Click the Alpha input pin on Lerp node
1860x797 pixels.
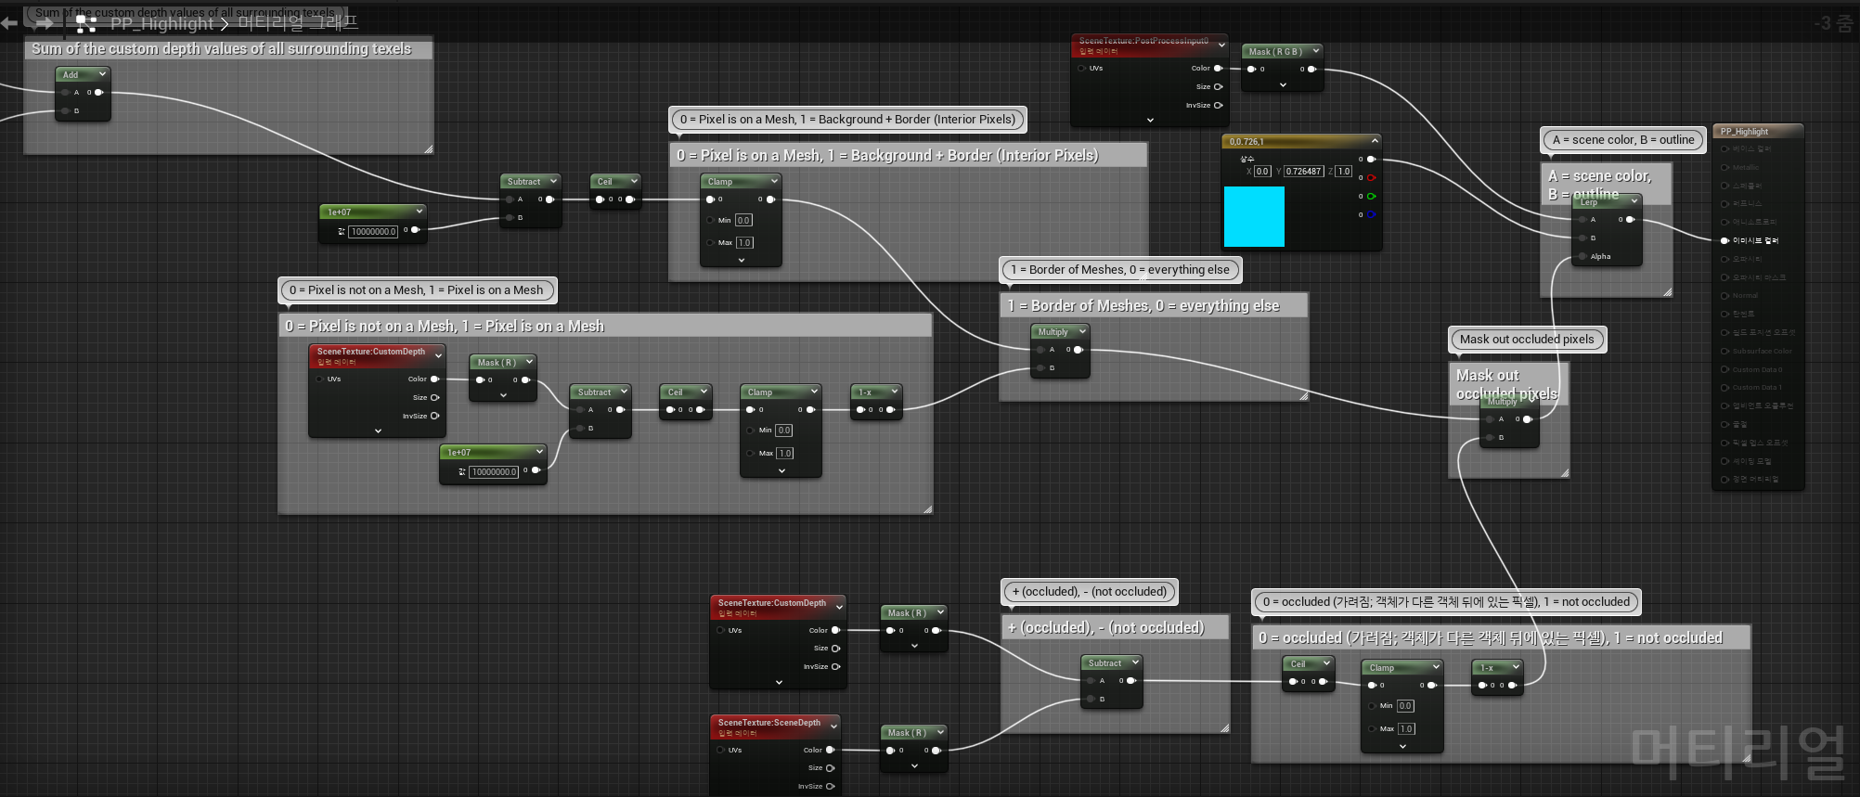tap(1582, 256)
